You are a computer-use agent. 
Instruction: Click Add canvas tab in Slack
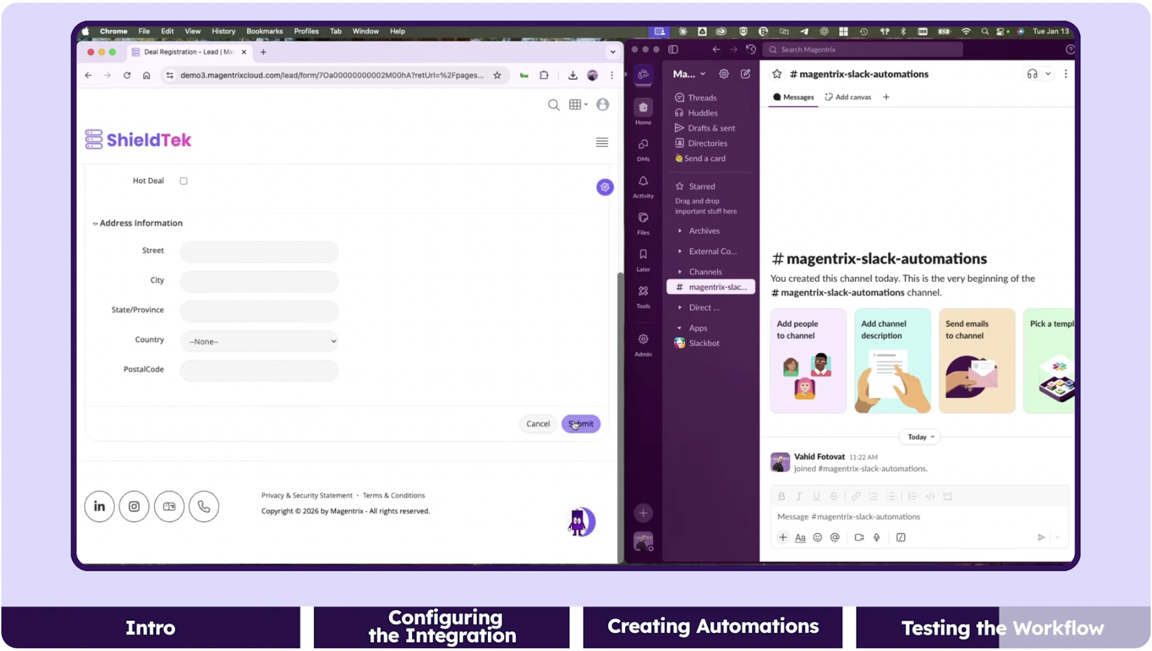click(848, 97)
